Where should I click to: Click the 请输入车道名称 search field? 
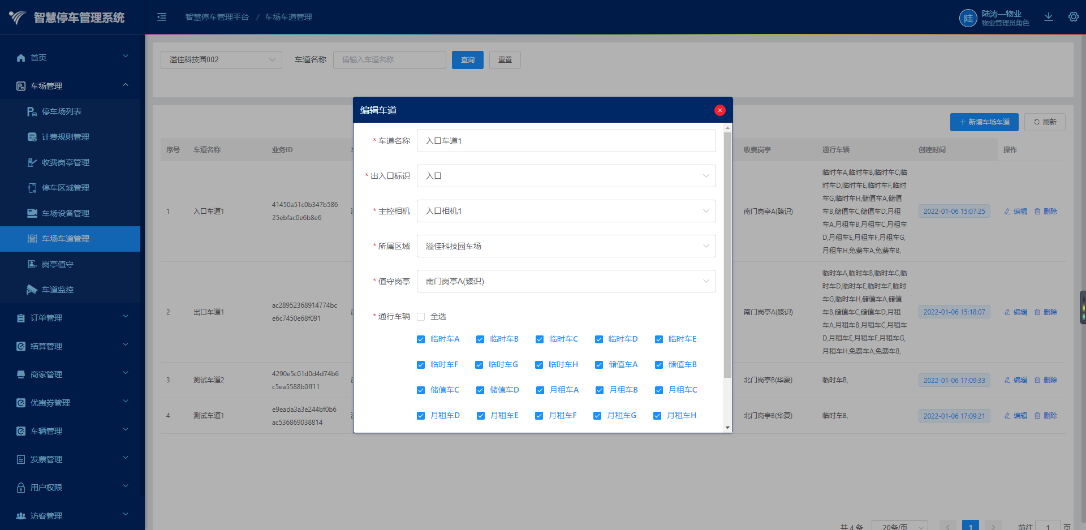390,60
